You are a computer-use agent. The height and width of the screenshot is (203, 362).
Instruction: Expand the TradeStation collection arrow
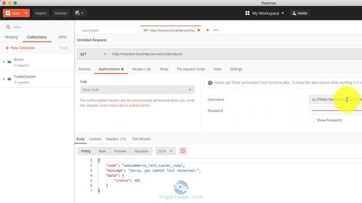pos(4,79)
